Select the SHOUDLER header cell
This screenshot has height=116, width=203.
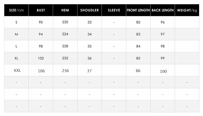click(90, 10)
